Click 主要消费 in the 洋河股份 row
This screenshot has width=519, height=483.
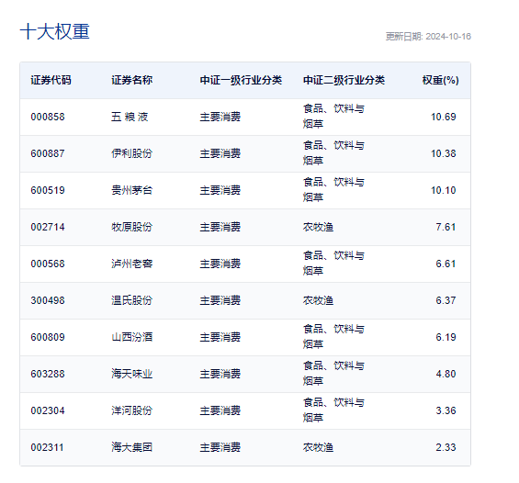pyautogui.click(x=220, y=410)
